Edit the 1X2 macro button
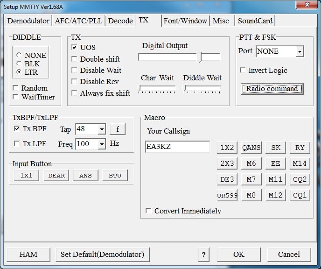The height and width of the screenshot is (269, 321). [x=227, y=147]
